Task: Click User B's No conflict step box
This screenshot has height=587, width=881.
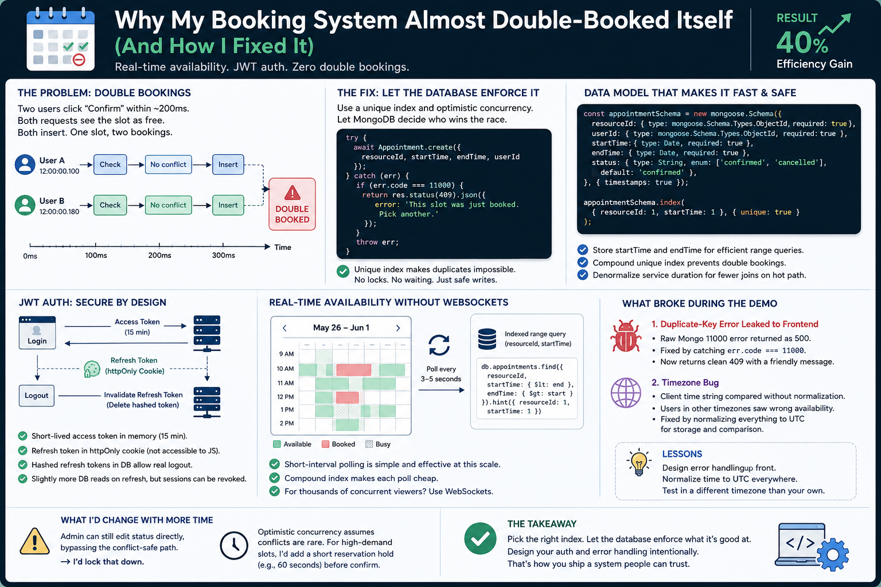Action: [168, 205]
